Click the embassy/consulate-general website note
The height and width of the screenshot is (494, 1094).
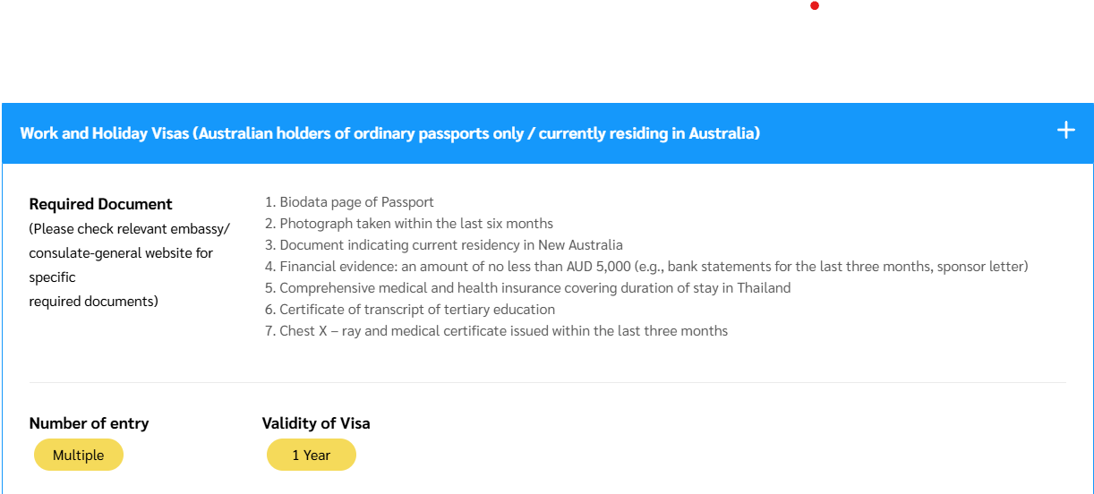129,253
